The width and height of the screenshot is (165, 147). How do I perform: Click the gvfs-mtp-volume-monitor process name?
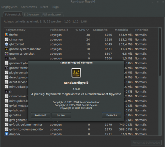click(x=26, y=129)
